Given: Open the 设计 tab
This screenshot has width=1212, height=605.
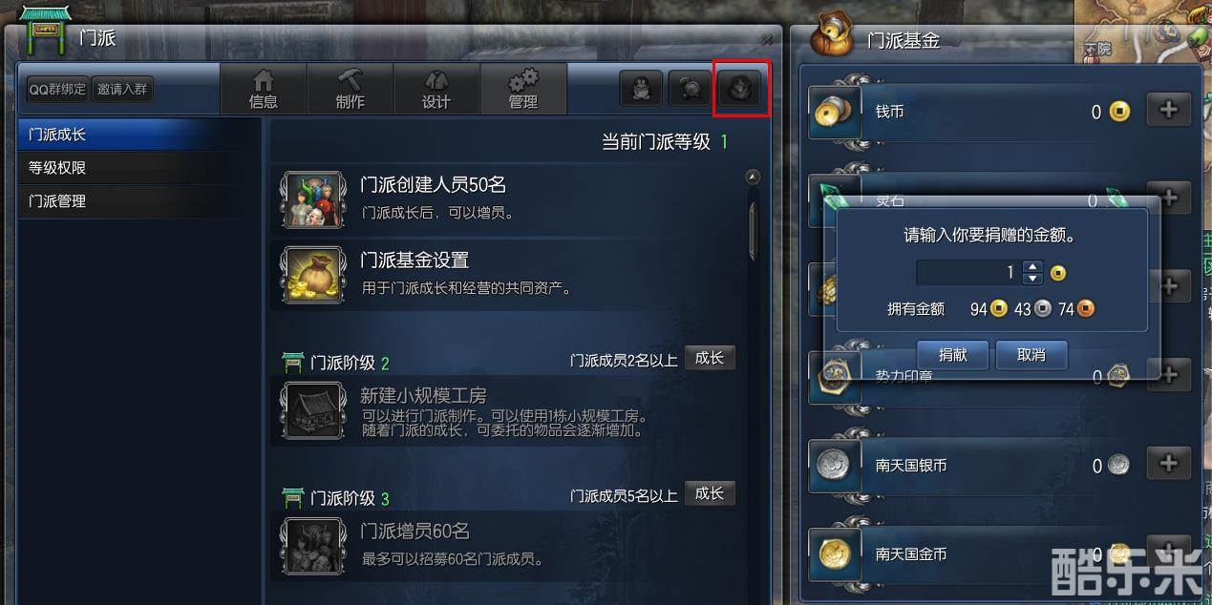Looking at the screenshot, I should tap(436, 90).
